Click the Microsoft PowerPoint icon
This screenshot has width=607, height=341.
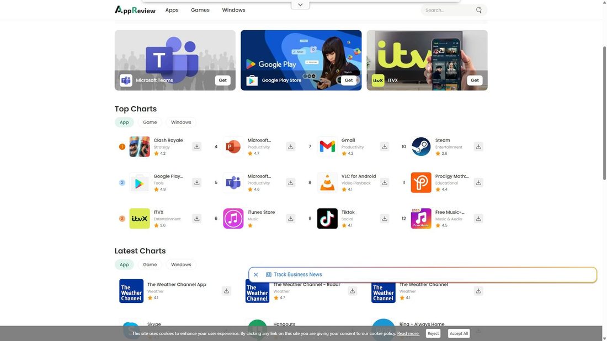point(233,147)
